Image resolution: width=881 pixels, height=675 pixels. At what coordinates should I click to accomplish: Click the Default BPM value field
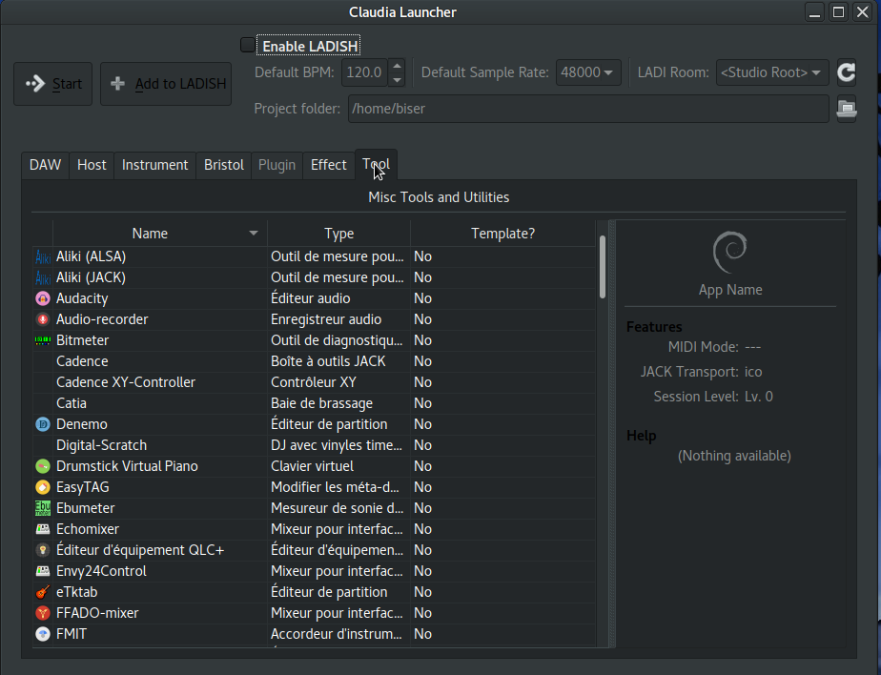pyautogui.click(x=364, y=72)
